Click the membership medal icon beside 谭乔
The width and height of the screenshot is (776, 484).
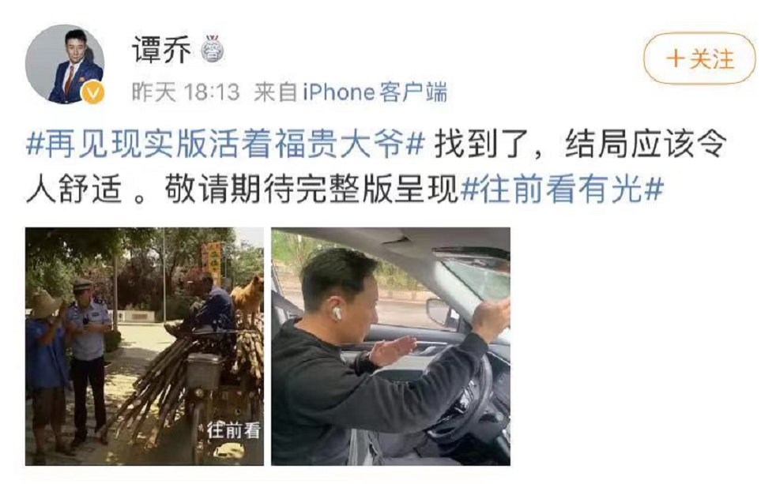pyautogui.click(x=213, y=49)
